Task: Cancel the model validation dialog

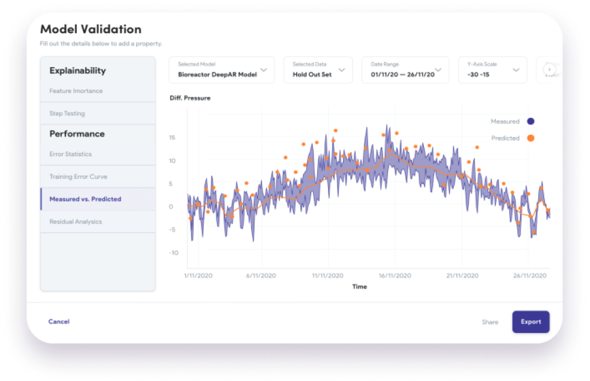Action: click(x=59, y=322)
